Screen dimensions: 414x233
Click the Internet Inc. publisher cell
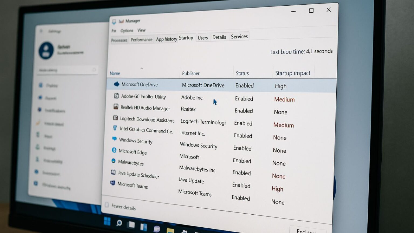(192, 133)
